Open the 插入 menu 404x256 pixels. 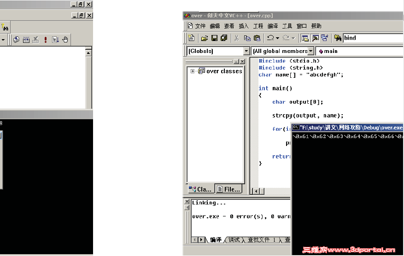click(244, 26)
